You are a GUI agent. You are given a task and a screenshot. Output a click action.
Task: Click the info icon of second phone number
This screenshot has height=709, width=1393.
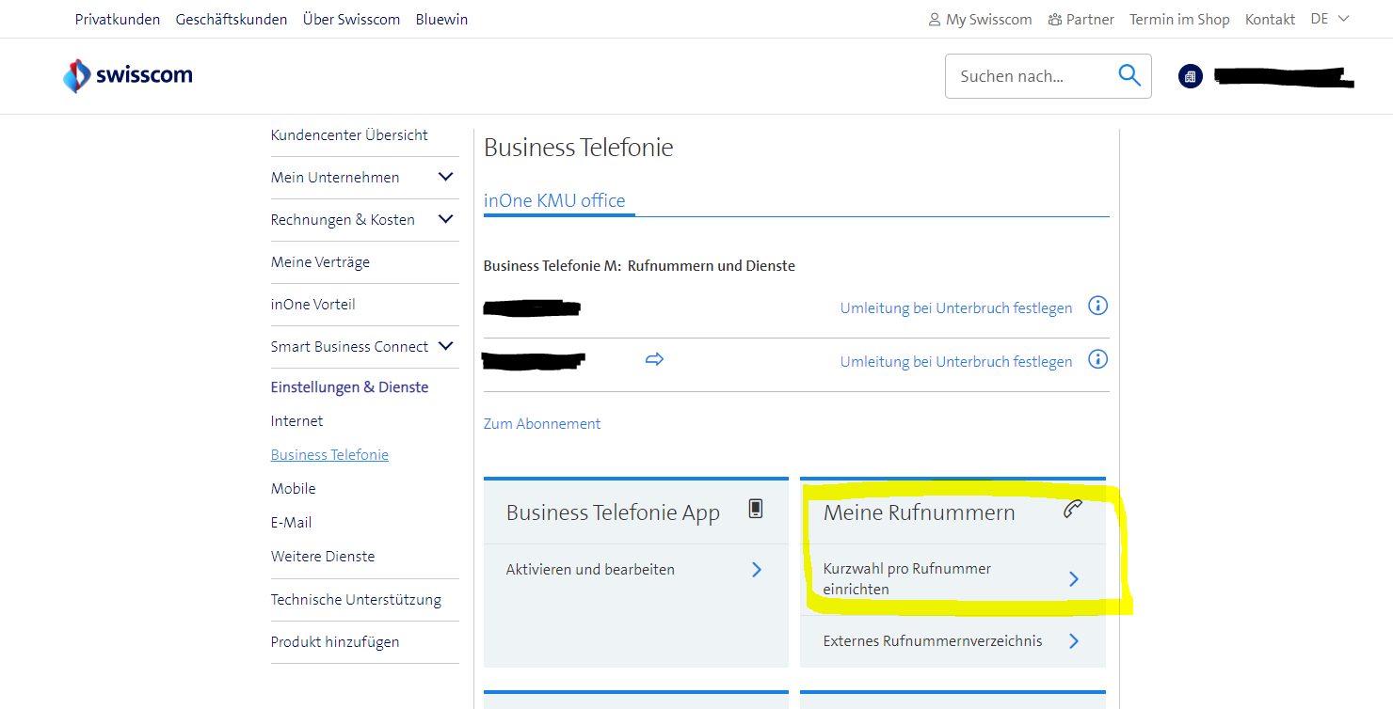[1097, 359]
